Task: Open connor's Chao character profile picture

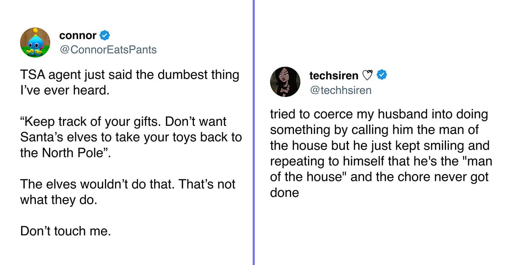Action: (35, 43)
